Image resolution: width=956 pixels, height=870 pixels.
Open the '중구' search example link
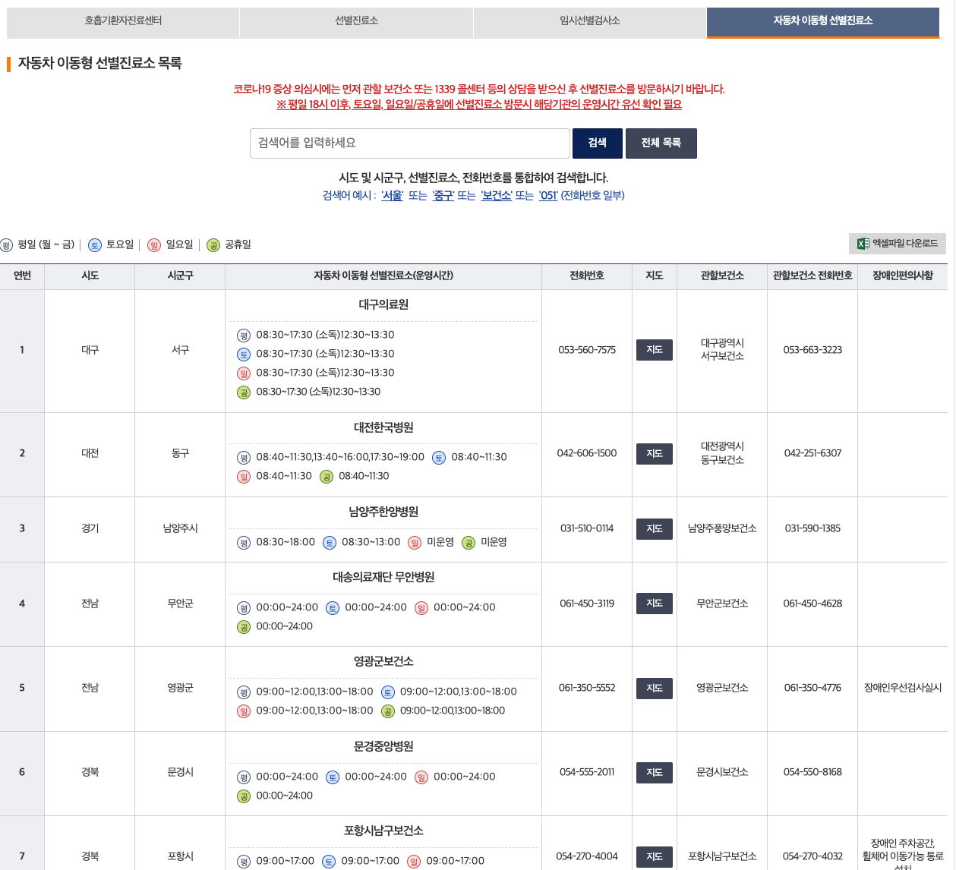point(443,195)
